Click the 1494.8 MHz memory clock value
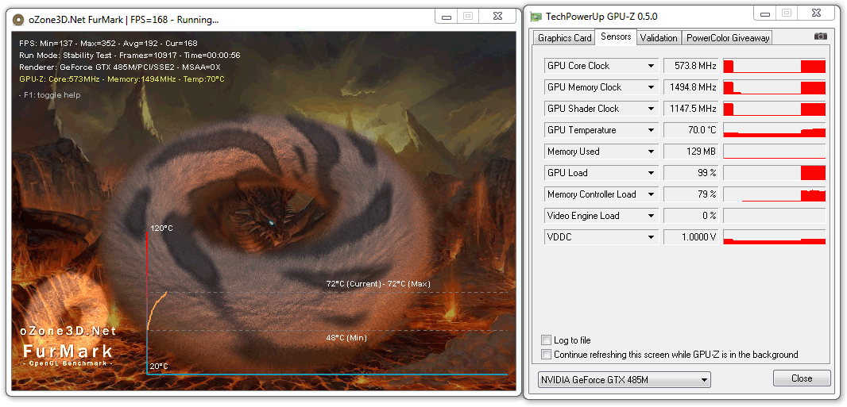 691,87
